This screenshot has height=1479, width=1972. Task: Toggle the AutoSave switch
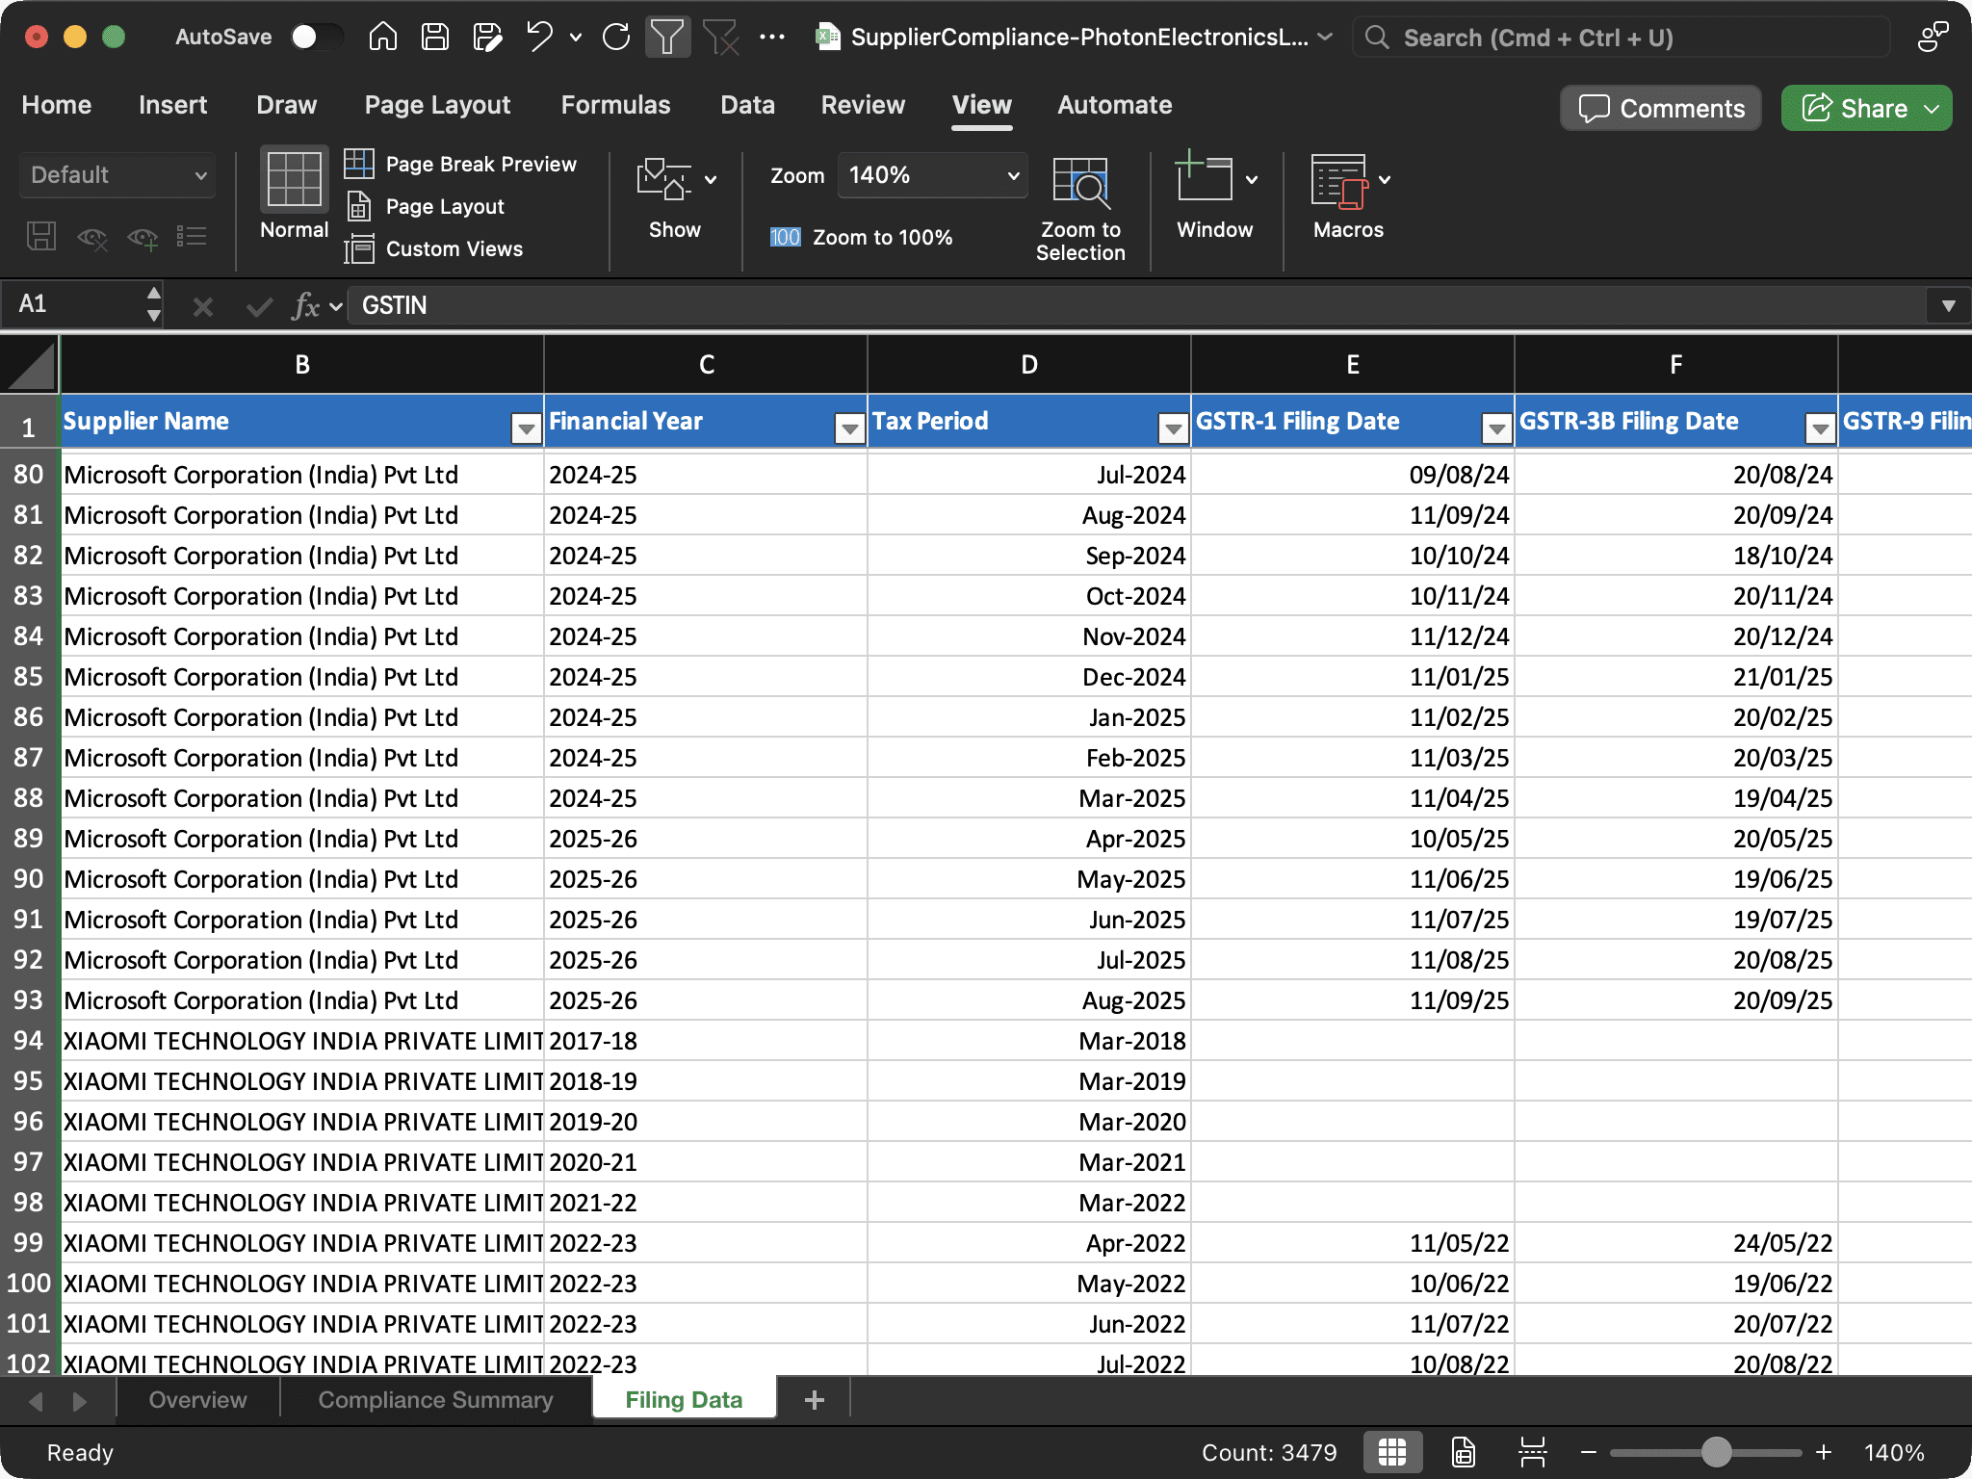[x=314, y=38]
